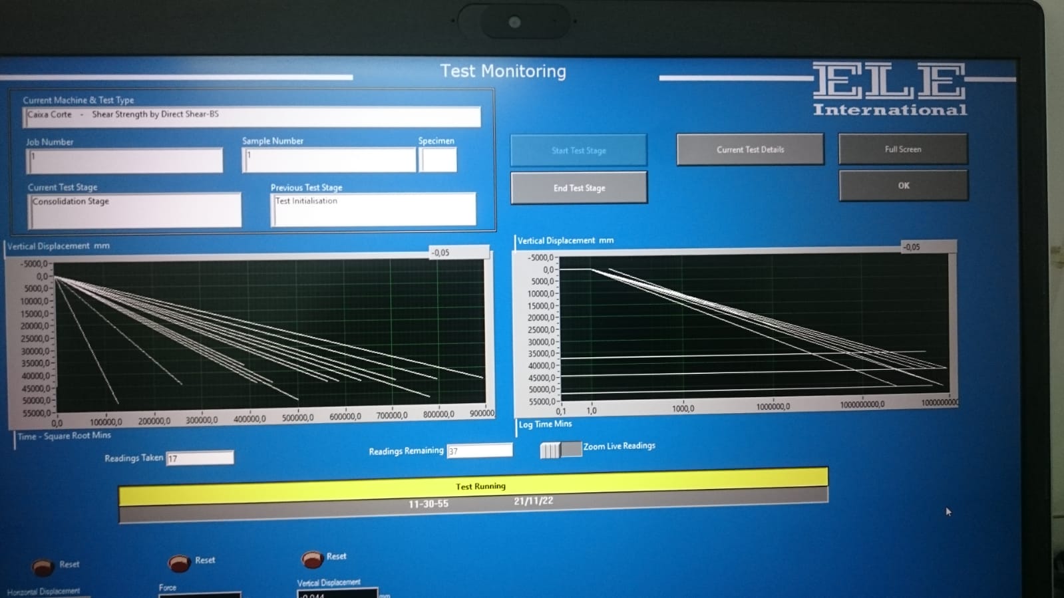Click the -0,05 value above log time graph
Image resolution: width=1064 pixels, height=598 pixels.
coord(928,246)
